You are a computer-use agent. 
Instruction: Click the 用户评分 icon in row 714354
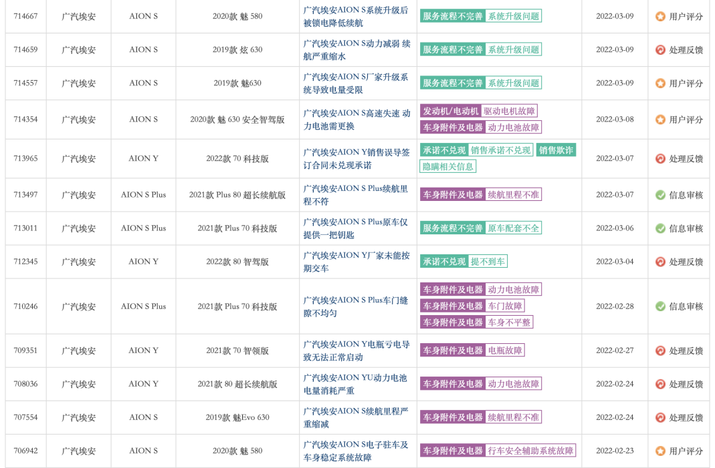tap(660, 120)
